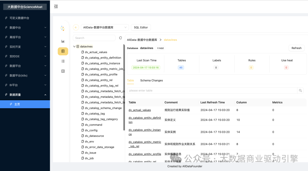Click the colorful logo icon atop the rail
308x171 pixels.
[x=62, y=28]
